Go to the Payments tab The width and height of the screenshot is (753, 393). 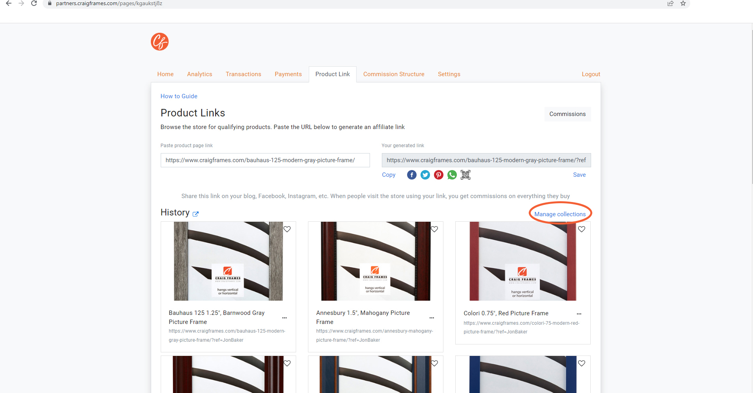[288, 74]
